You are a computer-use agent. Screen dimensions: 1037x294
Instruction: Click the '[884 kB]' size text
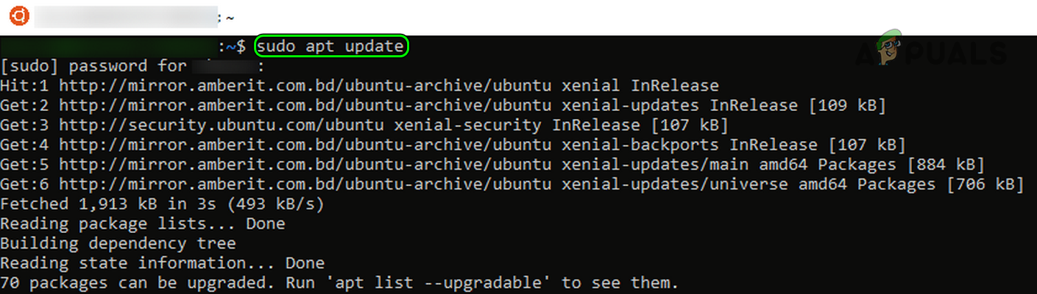pos(945,164)
